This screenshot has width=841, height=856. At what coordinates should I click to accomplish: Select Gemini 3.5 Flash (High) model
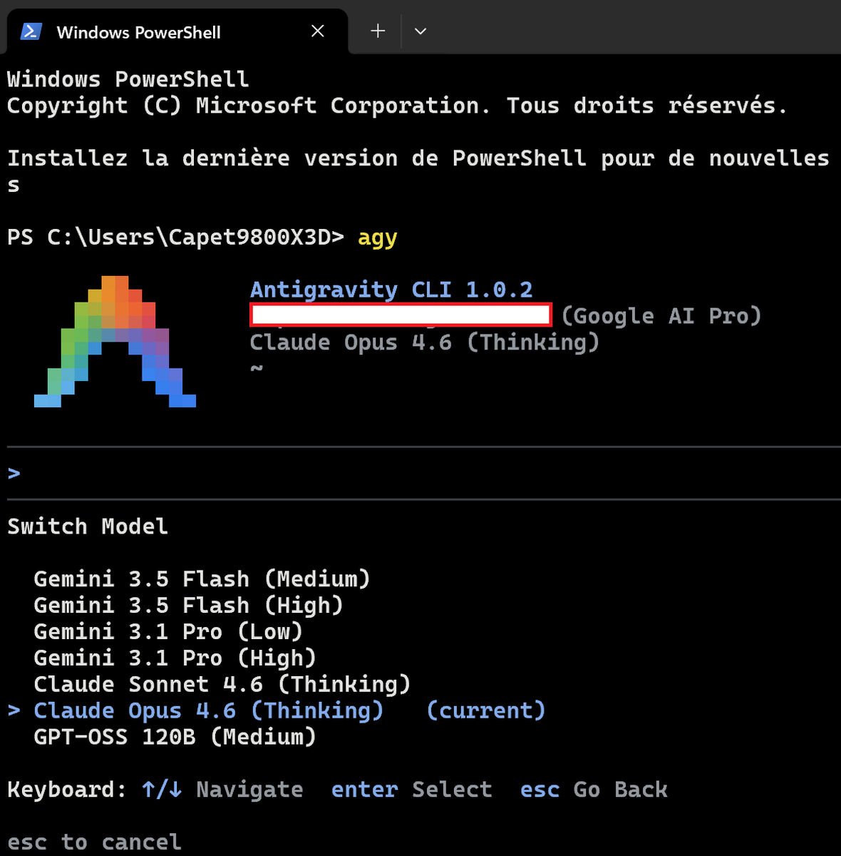[188, 605]
